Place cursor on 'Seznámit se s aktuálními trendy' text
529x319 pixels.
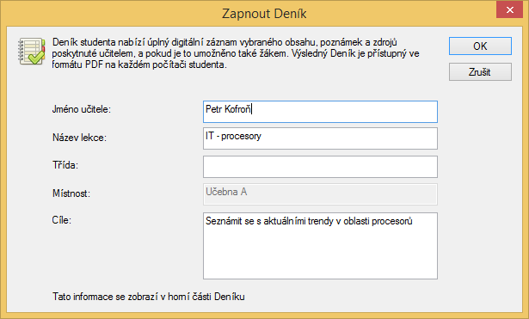point(269,221)
